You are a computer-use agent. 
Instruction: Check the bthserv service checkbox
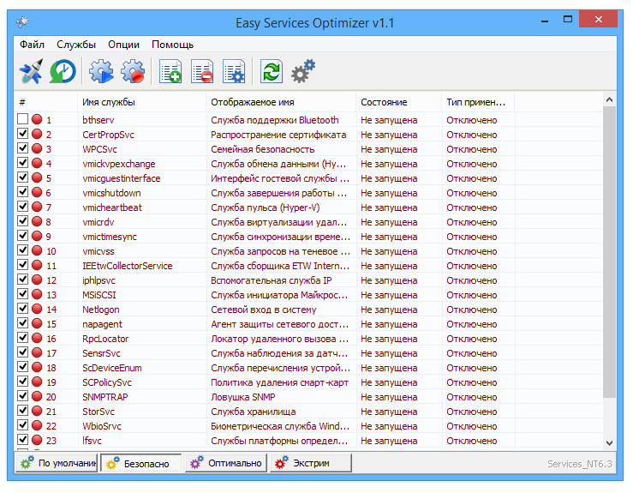pos(22,119)
